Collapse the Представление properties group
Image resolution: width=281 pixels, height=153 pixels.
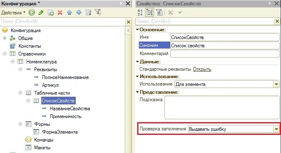point(138,92)
